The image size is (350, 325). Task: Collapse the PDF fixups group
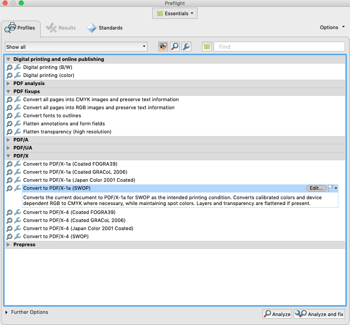[x=8, y=91]
